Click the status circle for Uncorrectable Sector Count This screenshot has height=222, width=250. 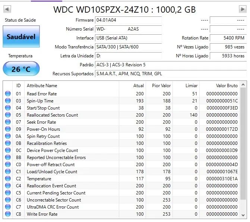click(8, 200)
